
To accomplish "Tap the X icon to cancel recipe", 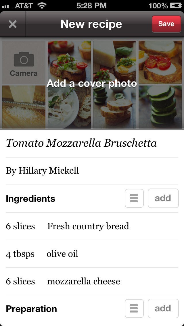I will (x=13, y=24).
